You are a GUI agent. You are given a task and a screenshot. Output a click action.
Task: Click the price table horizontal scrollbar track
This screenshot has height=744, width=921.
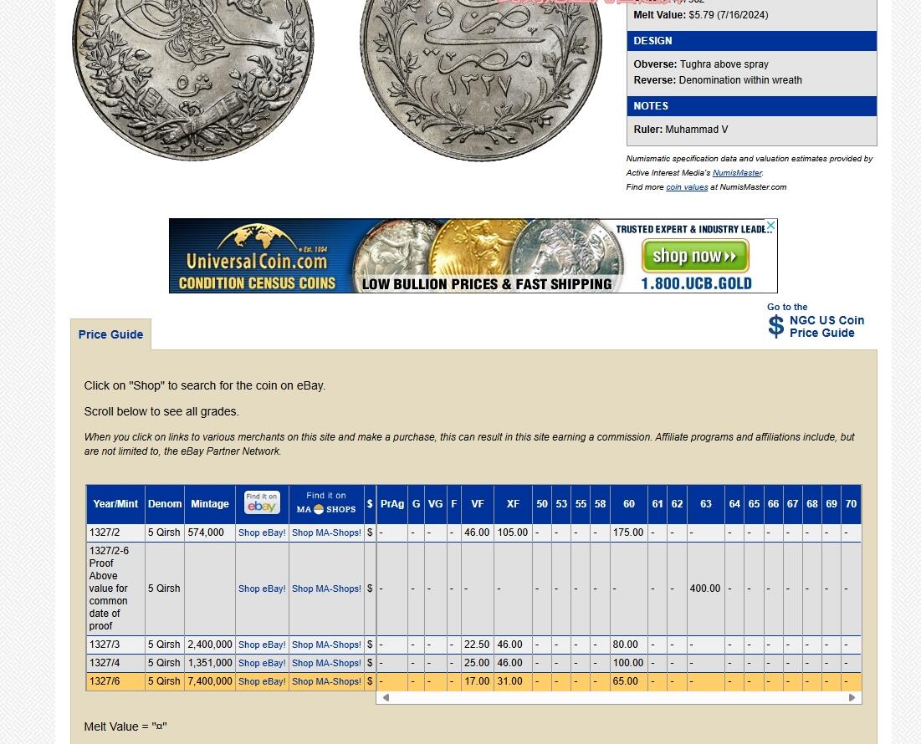click(619, 697)
